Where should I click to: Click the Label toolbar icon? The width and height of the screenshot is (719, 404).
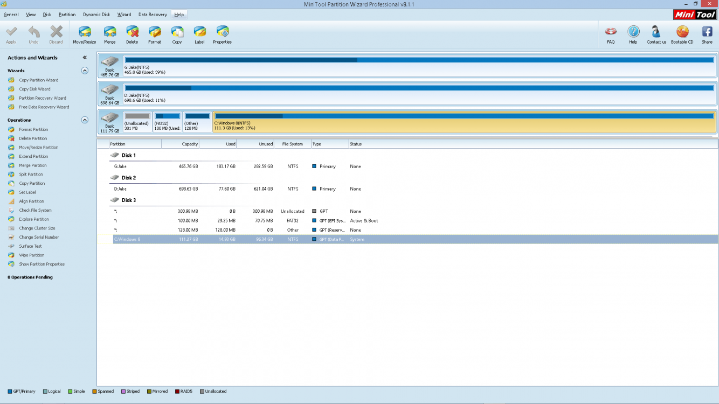click(x=199, y=32)
